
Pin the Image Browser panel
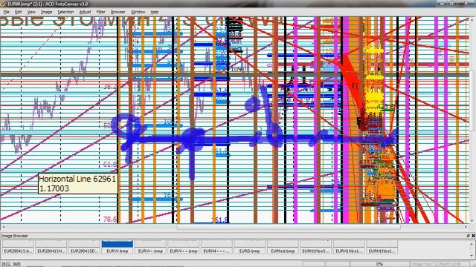pos(468,236)
